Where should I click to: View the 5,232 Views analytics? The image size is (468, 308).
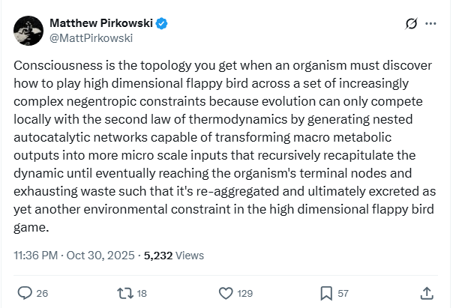[x=174, y=255]
